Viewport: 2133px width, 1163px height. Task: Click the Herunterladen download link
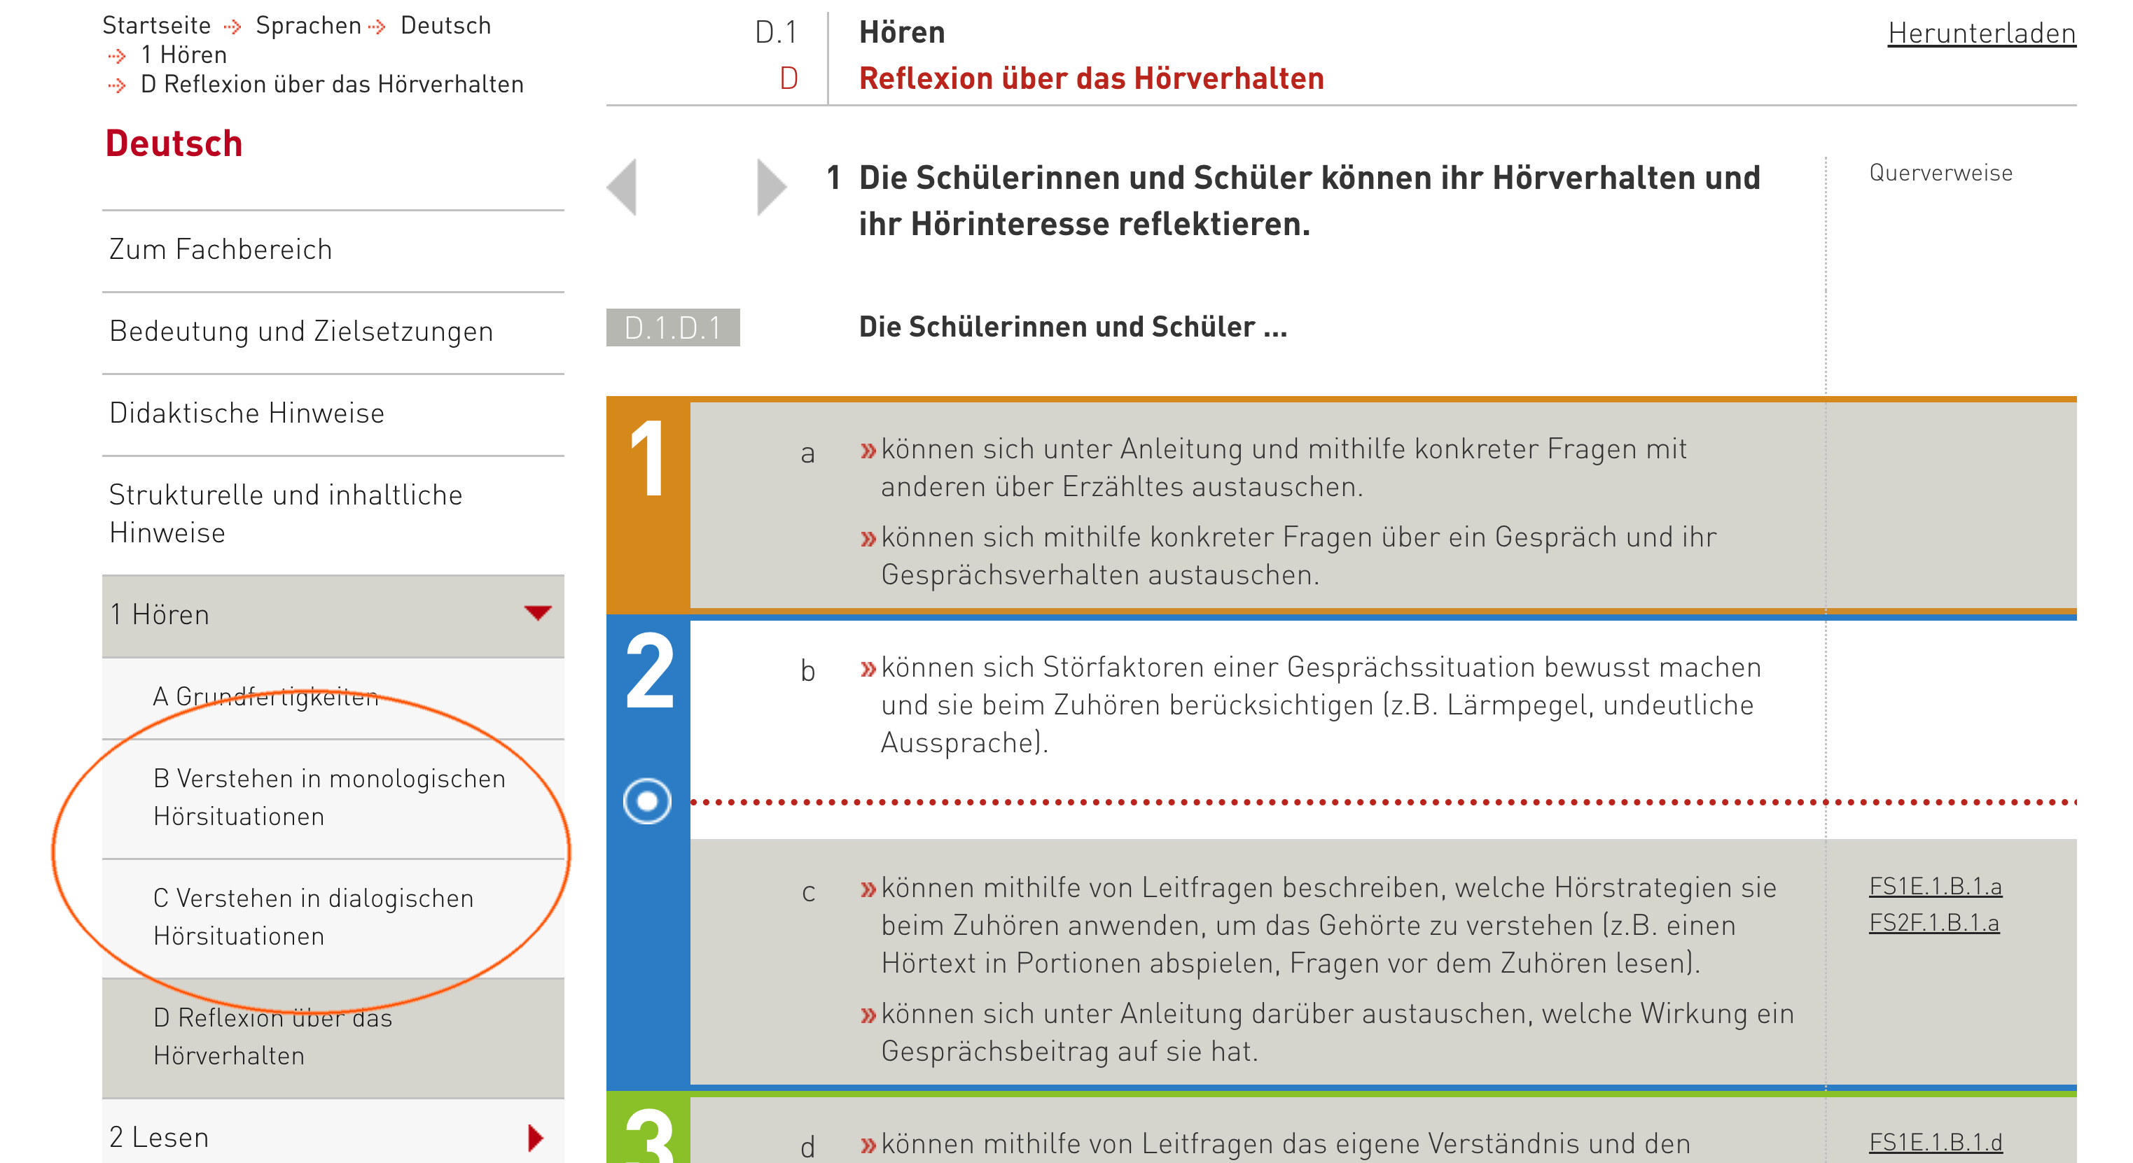click(x=1982, y=33)
